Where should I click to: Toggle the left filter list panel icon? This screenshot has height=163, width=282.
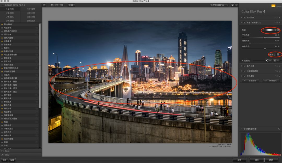pyautogui.click(x=44, y=5)
